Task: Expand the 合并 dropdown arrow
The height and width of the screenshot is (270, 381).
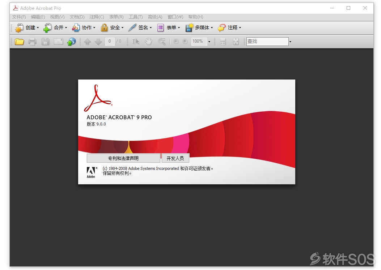Action: pyautogui.click(x=66, y=28)
